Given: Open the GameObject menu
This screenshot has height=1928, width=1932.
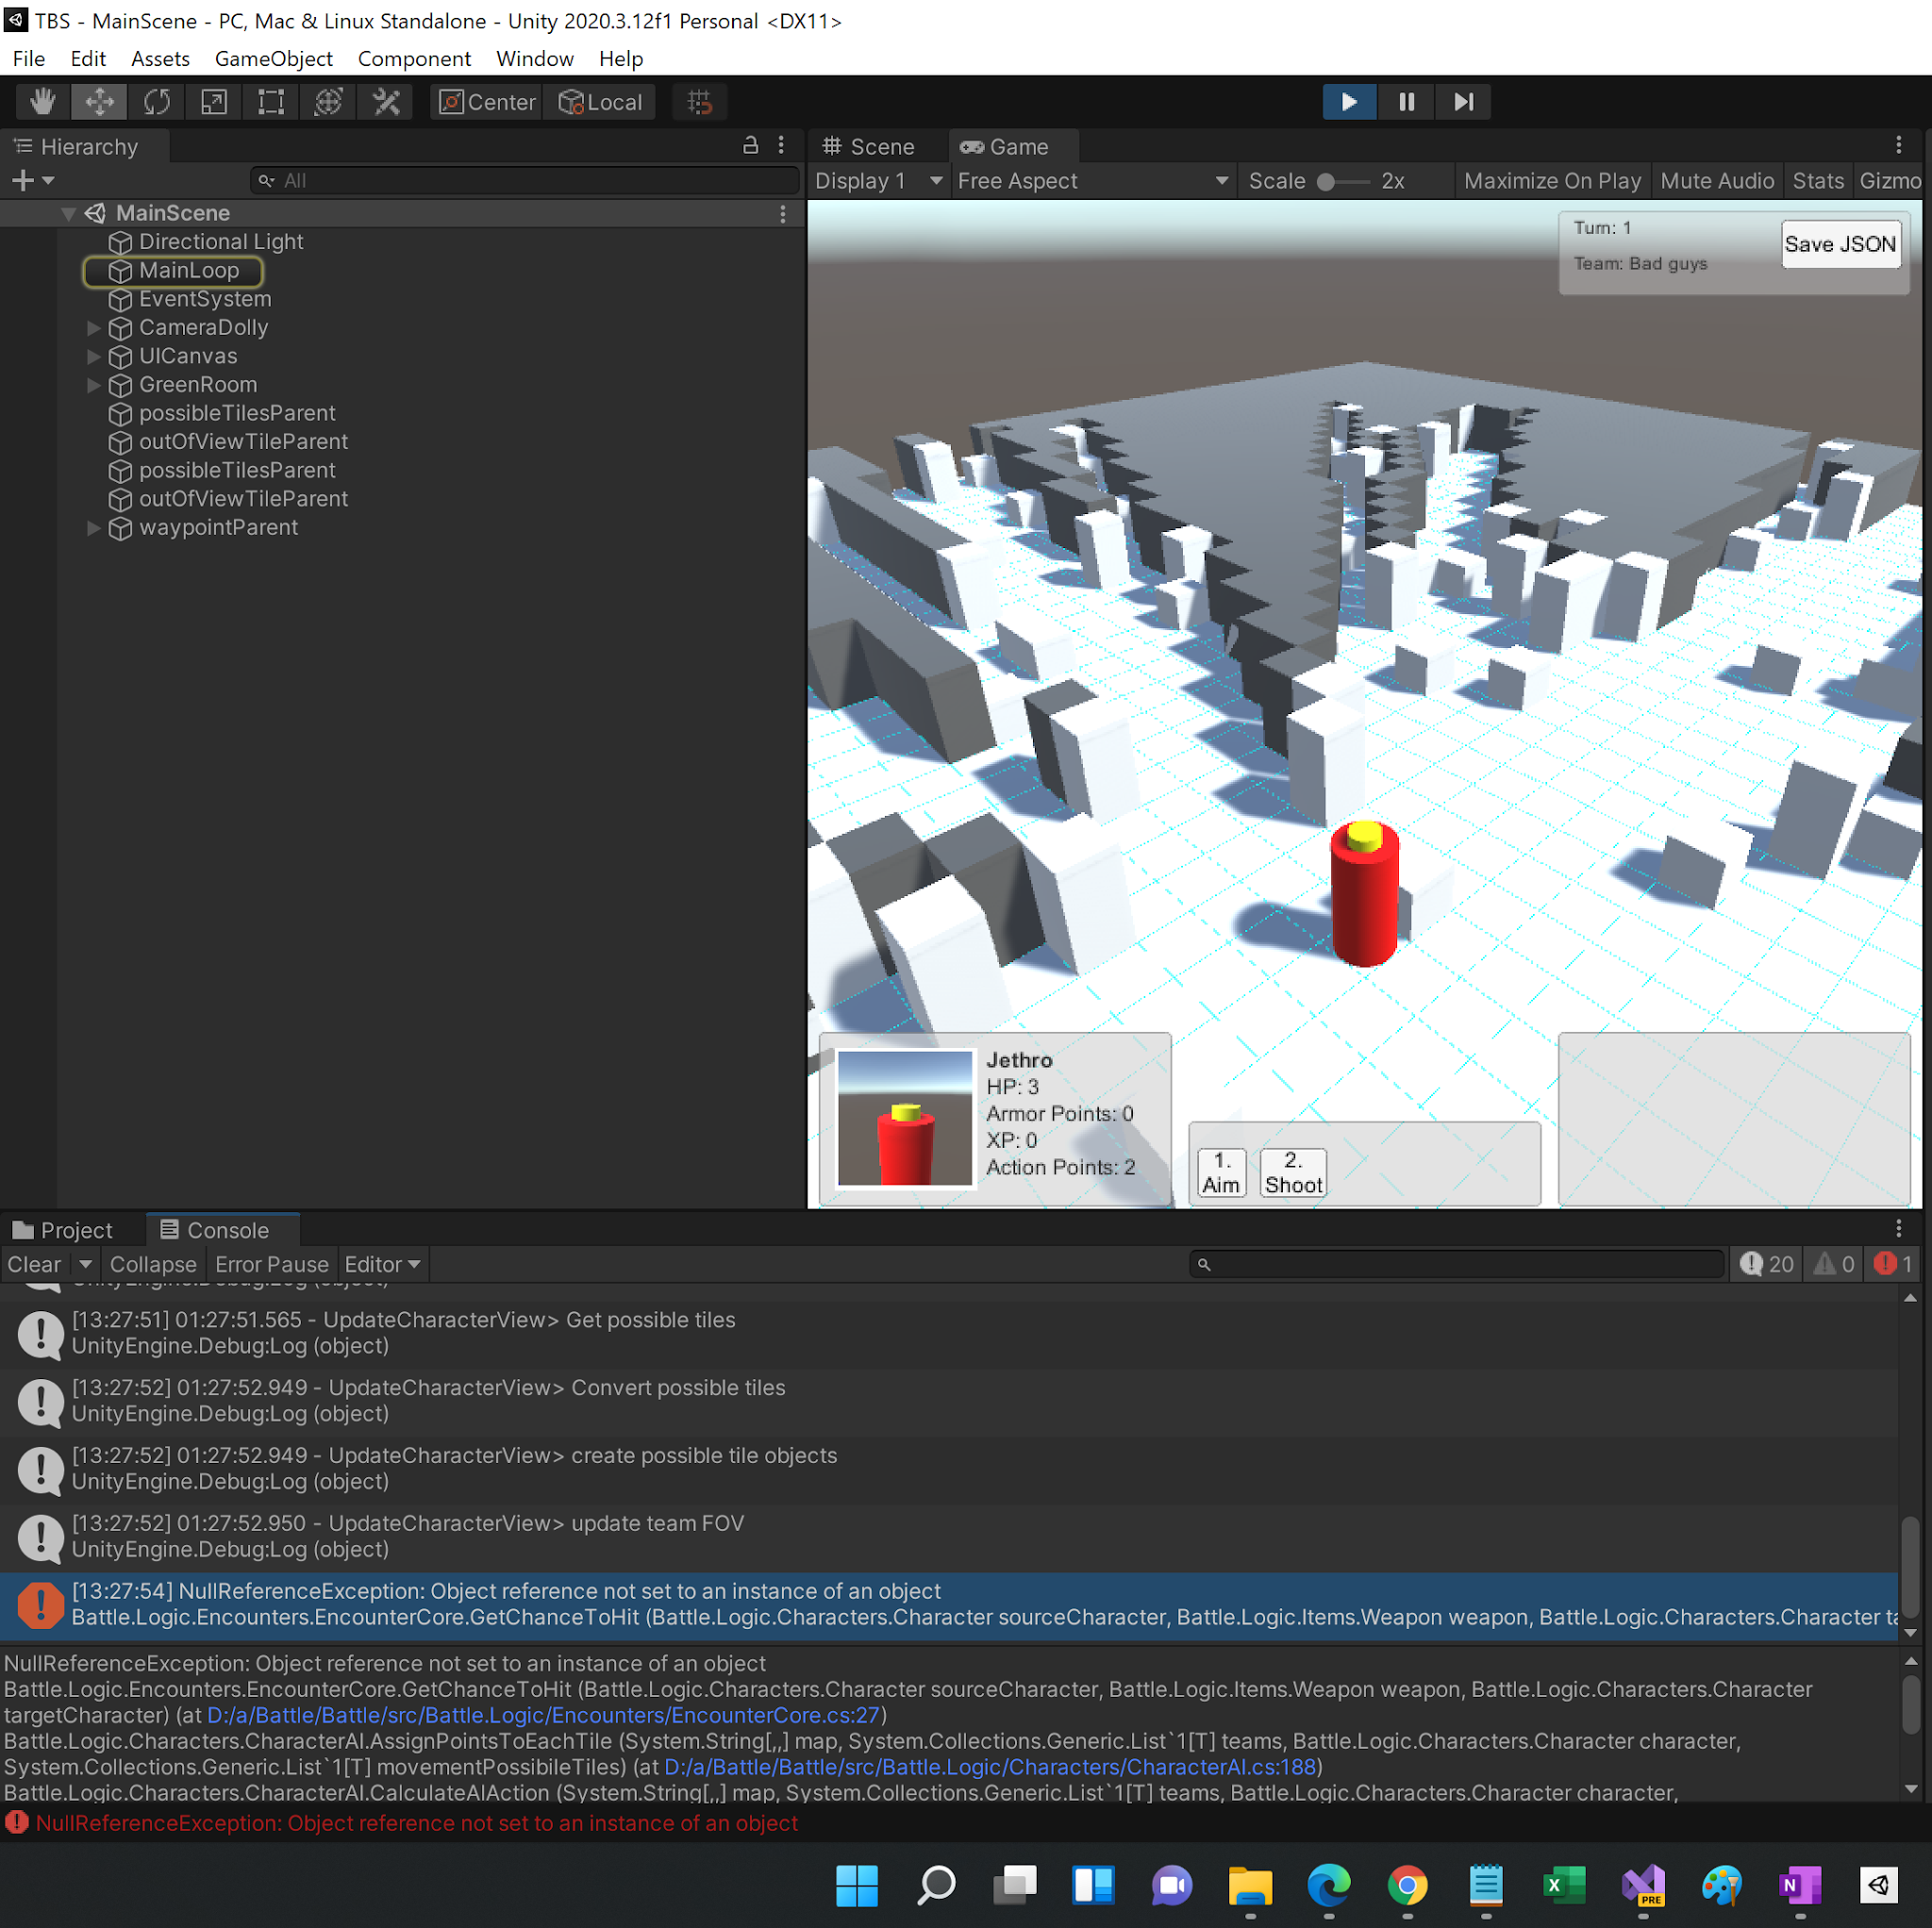Looking at the screenshot, I should 273,58.
